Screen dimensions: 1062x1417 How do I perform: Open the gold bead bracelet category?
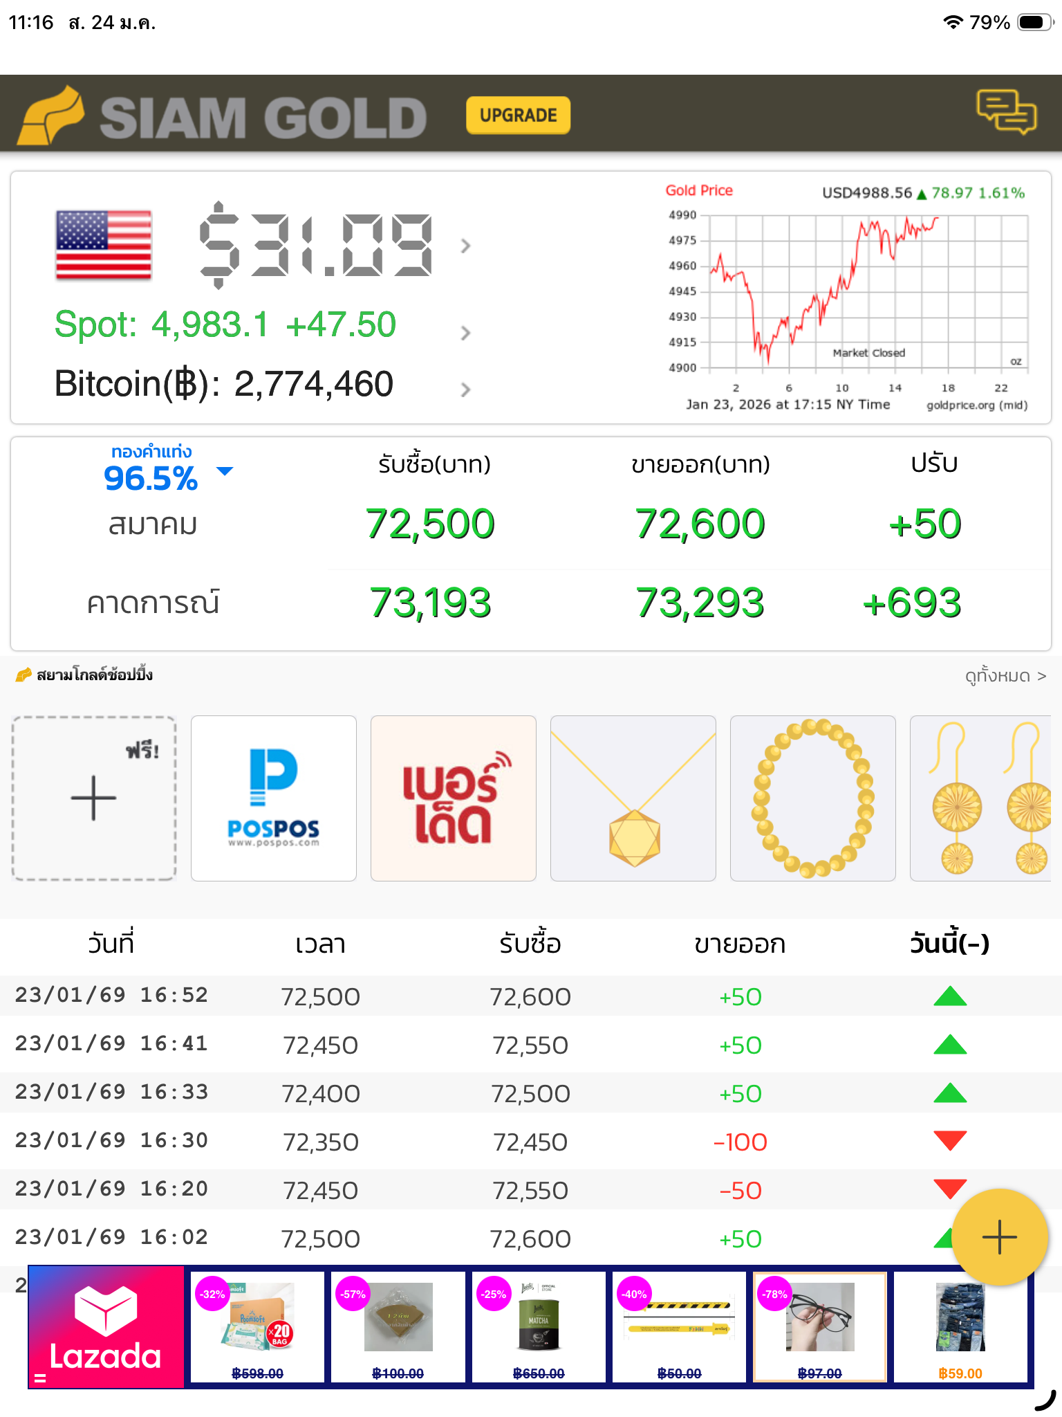pyautogui.click(x=812, y=798)
